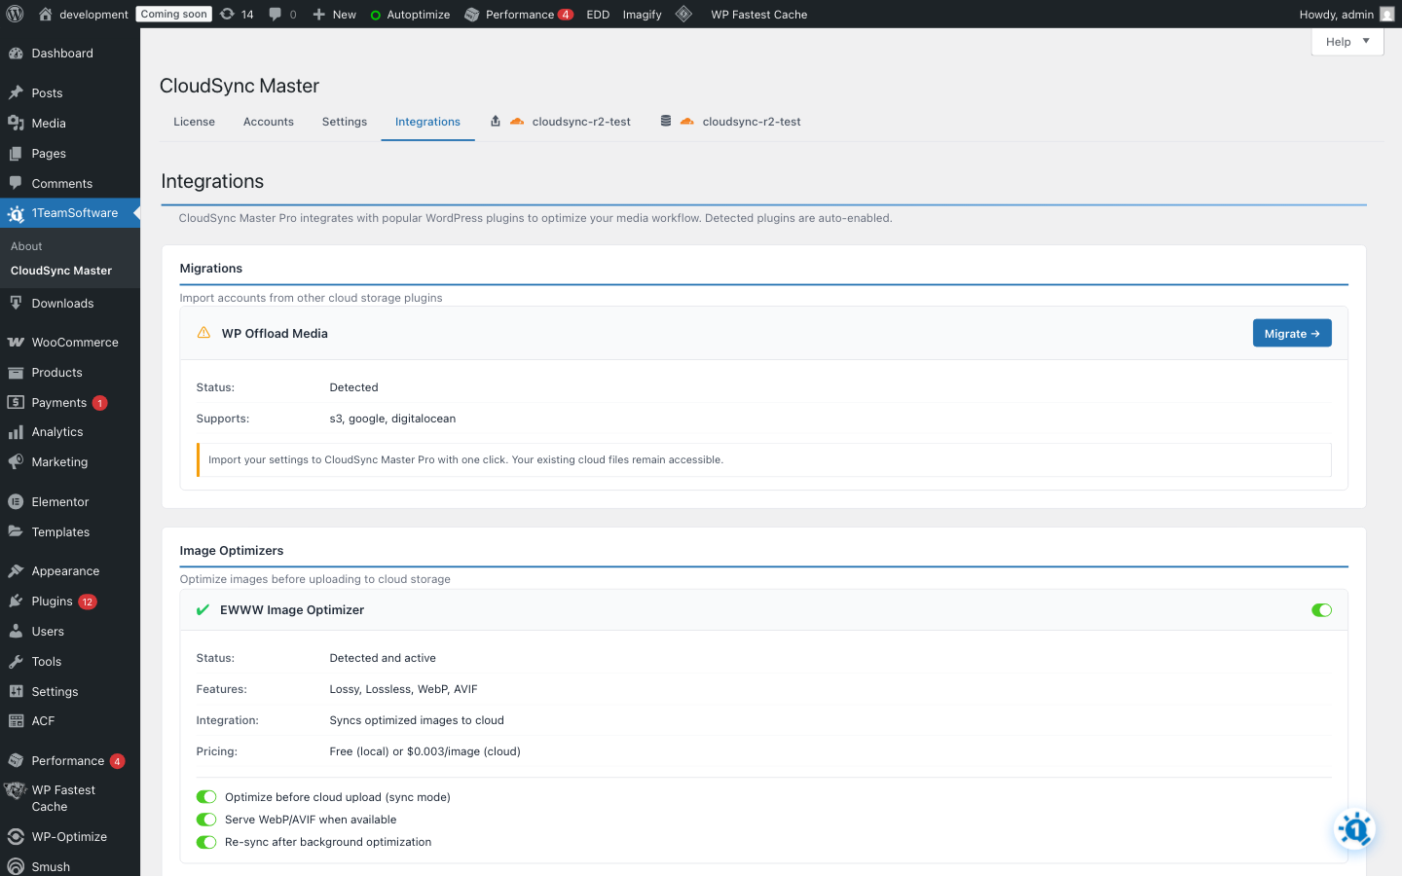1402x876 pixels.
Task: Toggle EWWW Image Optimizer integration off
Action: pyautogui.click(x=1321, y=610)
